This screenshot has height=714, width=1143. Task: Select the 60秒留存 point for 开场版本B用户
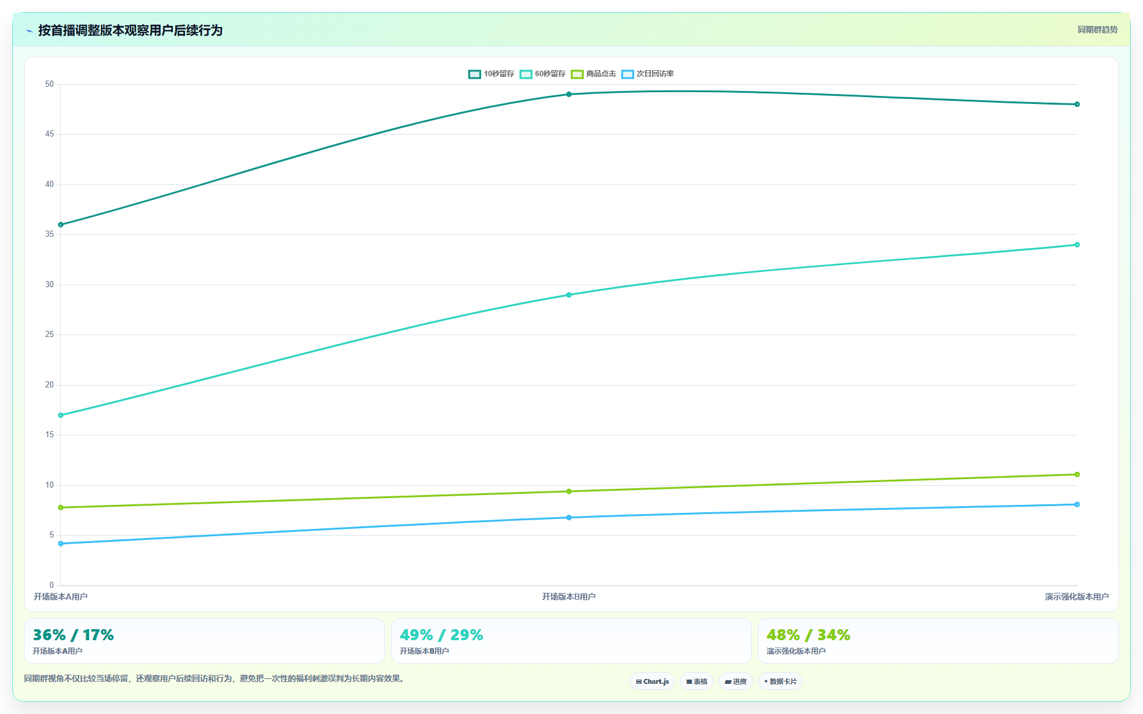[568, 295]
